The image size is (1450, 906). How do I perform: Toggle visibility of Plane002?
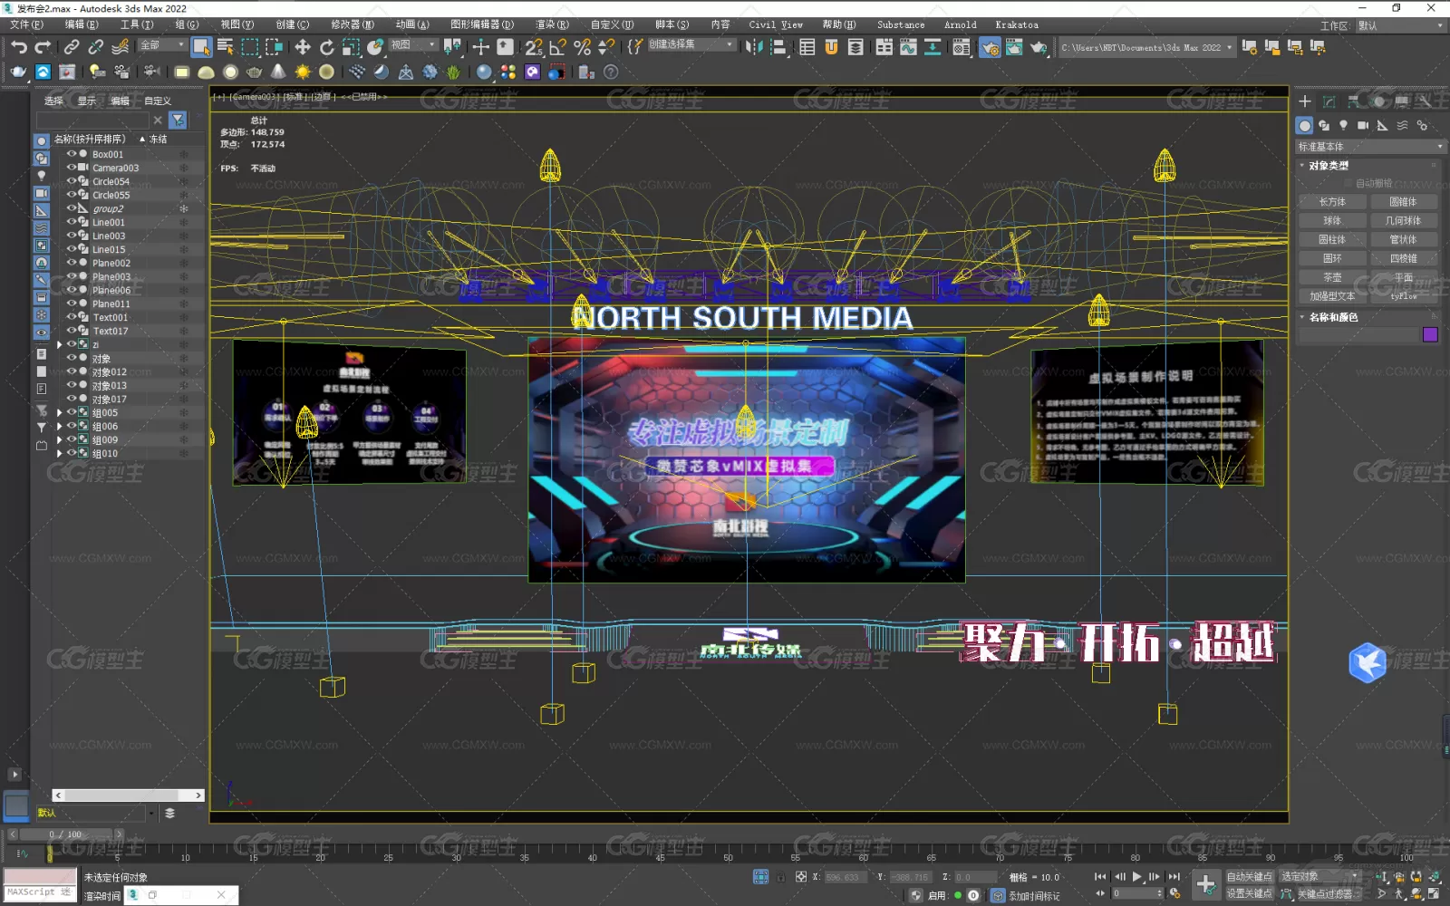[x=72, y=263]
